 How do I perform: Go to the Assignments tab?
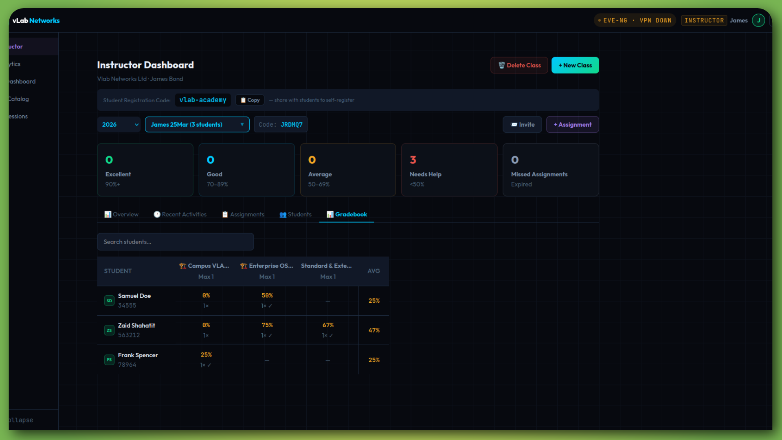click(243, 214)
